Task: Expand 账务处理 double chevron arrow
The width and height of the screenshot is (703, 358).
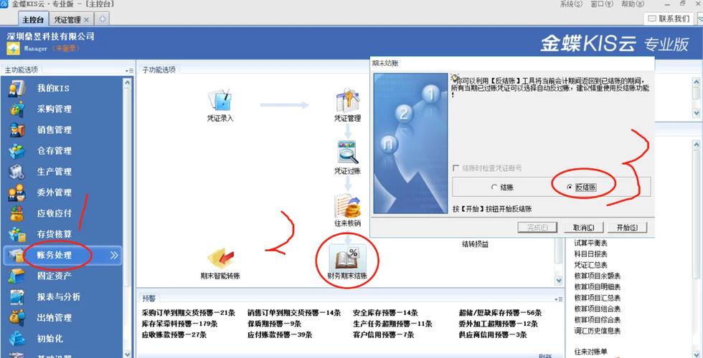Action: point(114,255)
